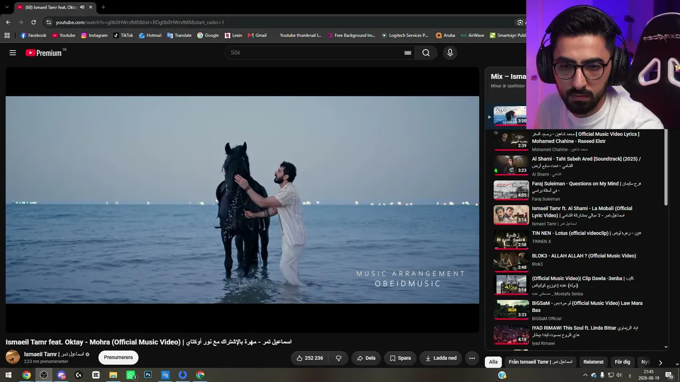
Task: Open Ismaeil Tamr ft. Al Shami - La Mobali
Action: (582, 212)
